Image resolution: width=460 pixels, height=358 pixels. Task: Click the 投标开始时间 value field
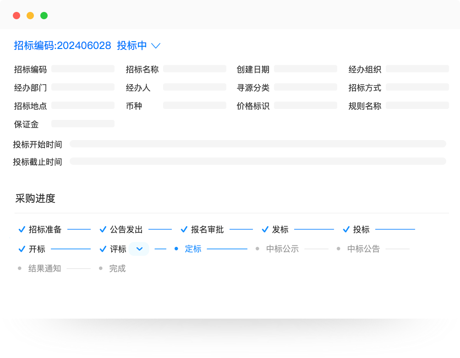(257, 144)
